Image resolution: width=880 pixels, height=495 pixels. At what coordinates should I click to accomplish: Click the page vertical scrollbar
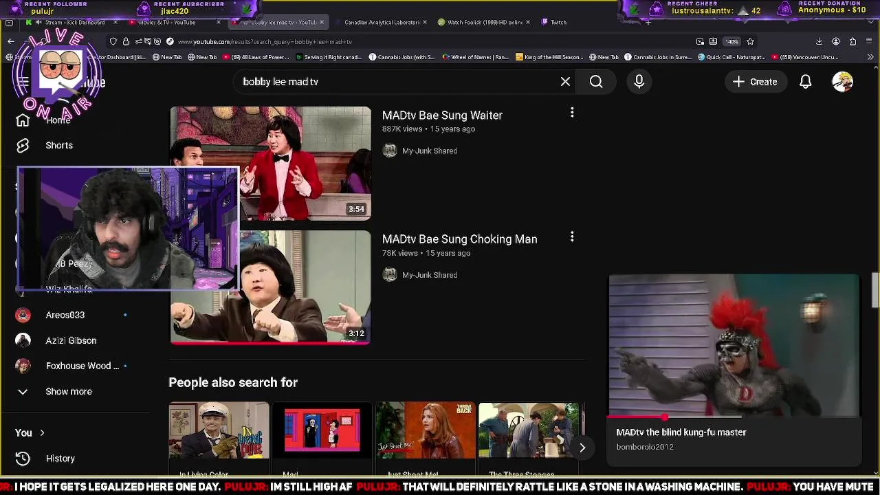click(875, 289)
